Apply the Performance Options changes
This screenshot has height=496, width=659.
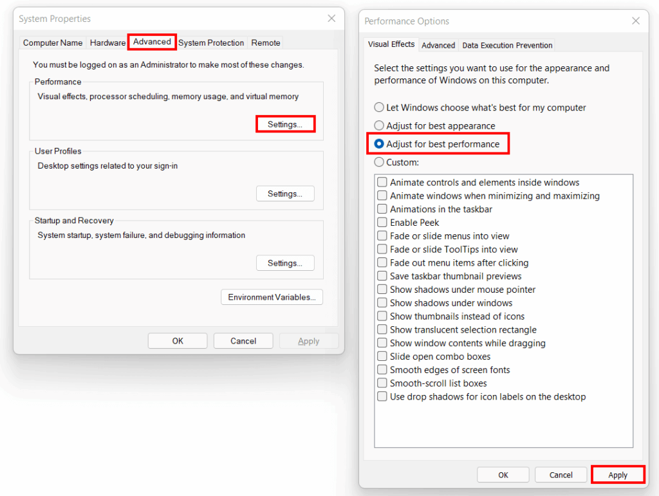tap(617, 474)
